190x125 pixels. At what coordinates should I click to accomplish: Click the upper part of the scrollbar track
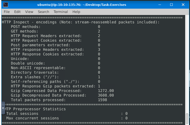[187, 51]
